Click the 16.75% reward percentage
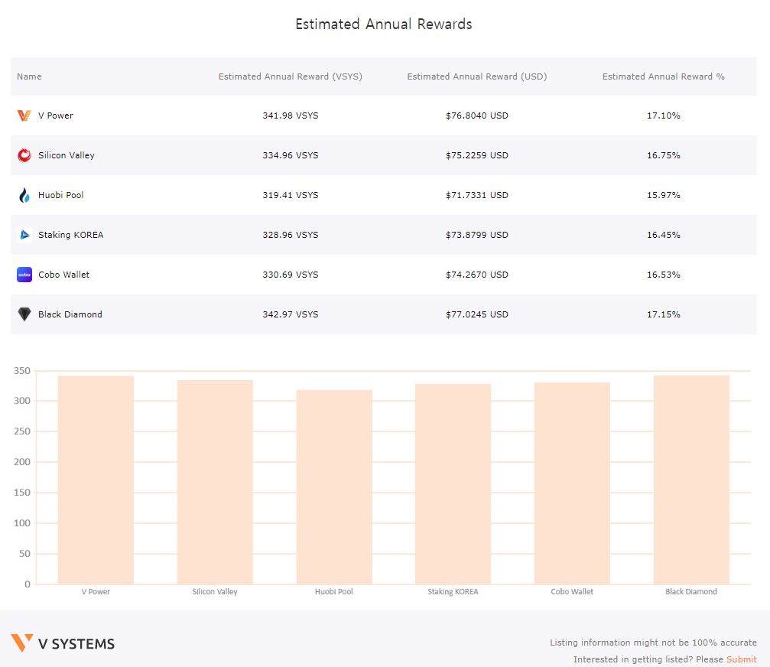Viewport: 770px width, 667px height. click(x=664, y=155)
